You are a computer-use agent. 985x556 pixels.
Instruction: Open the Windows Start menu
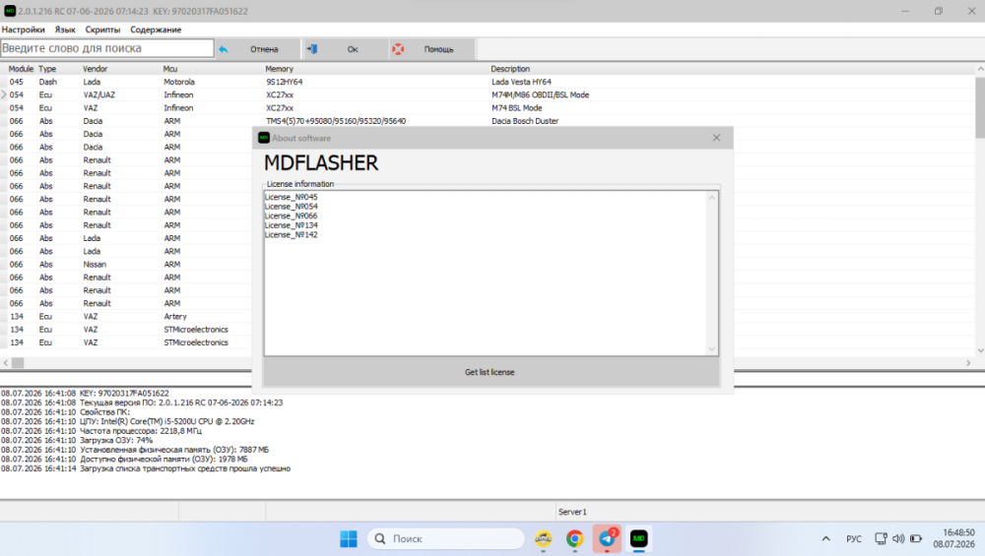click(349, 538)
